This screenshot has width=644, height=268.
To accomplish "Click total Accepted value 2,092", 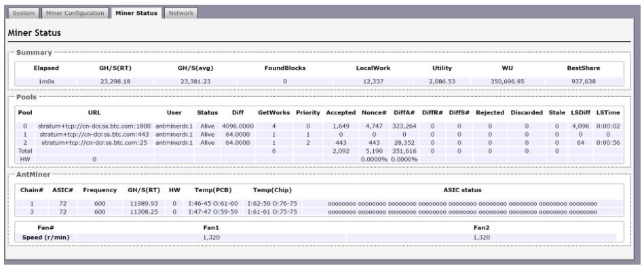I will [341, 151].
